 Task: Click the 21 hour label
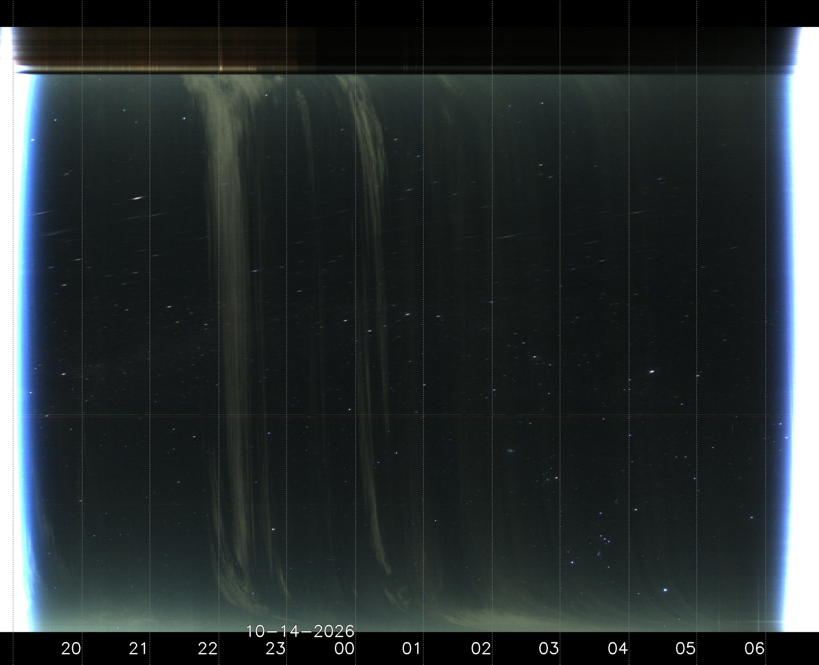pos(138,649)
